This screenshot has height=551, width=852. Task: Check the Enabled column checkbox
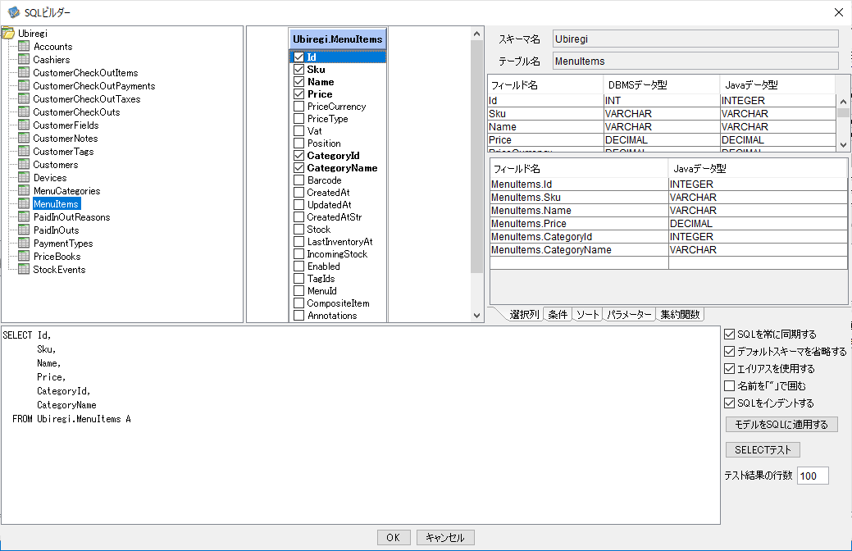[298, 266]
